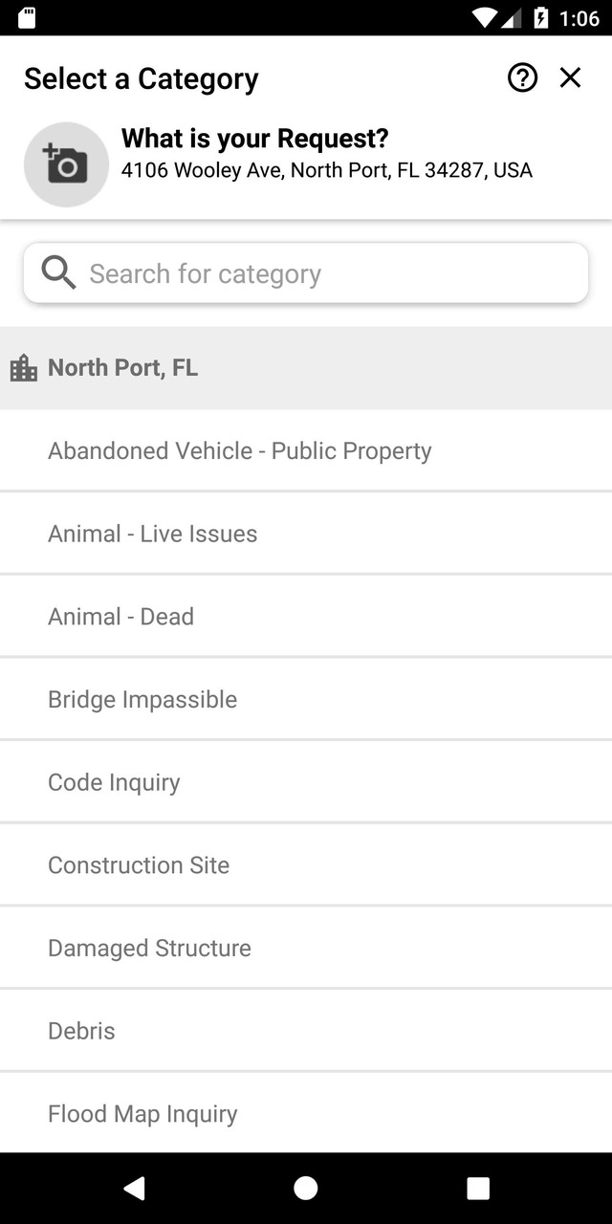Screen dimensions: 612x1224
Task: Choose the Animal - Live Issues category
Action: [x=152, y=533]
